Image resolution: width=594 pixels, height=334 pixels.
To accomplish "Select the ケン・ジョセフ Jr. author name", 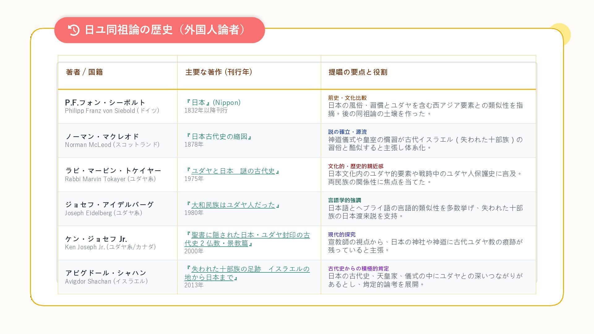I will tap(96, 239).
